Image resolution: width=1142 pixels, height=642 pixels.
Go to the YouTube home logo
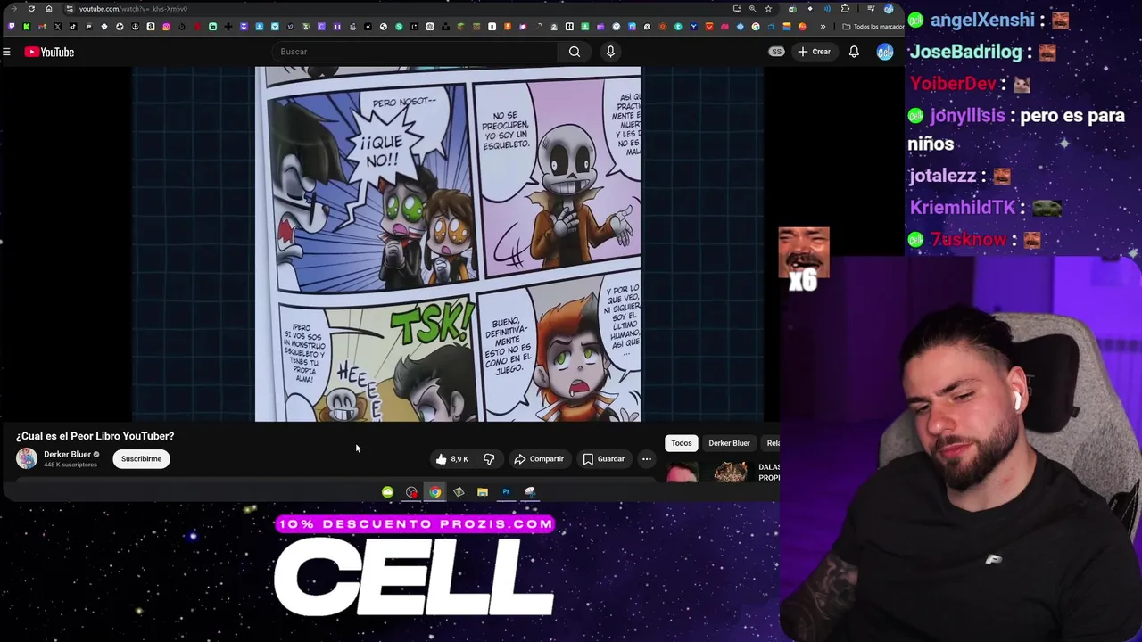tap(50, 52)
